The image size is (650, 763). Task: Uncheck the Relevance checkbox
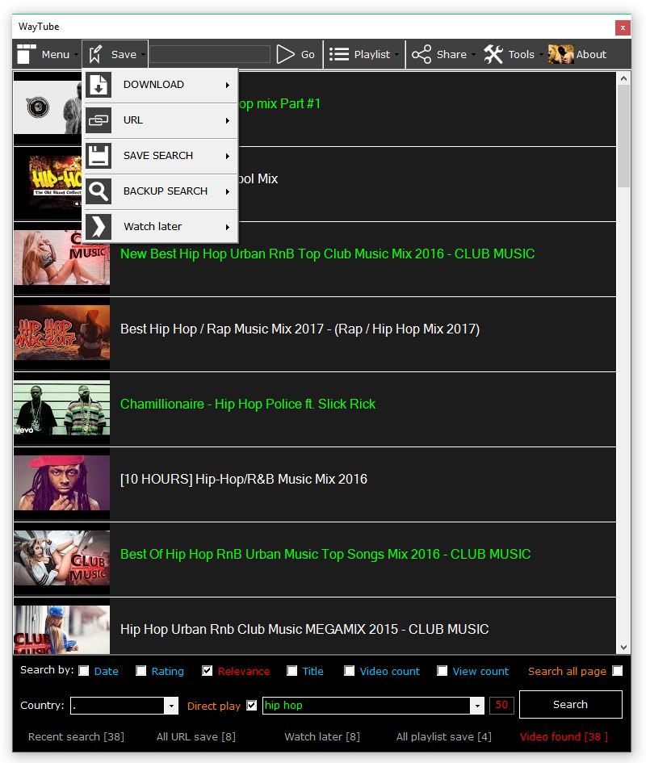(x=208, y=671)
